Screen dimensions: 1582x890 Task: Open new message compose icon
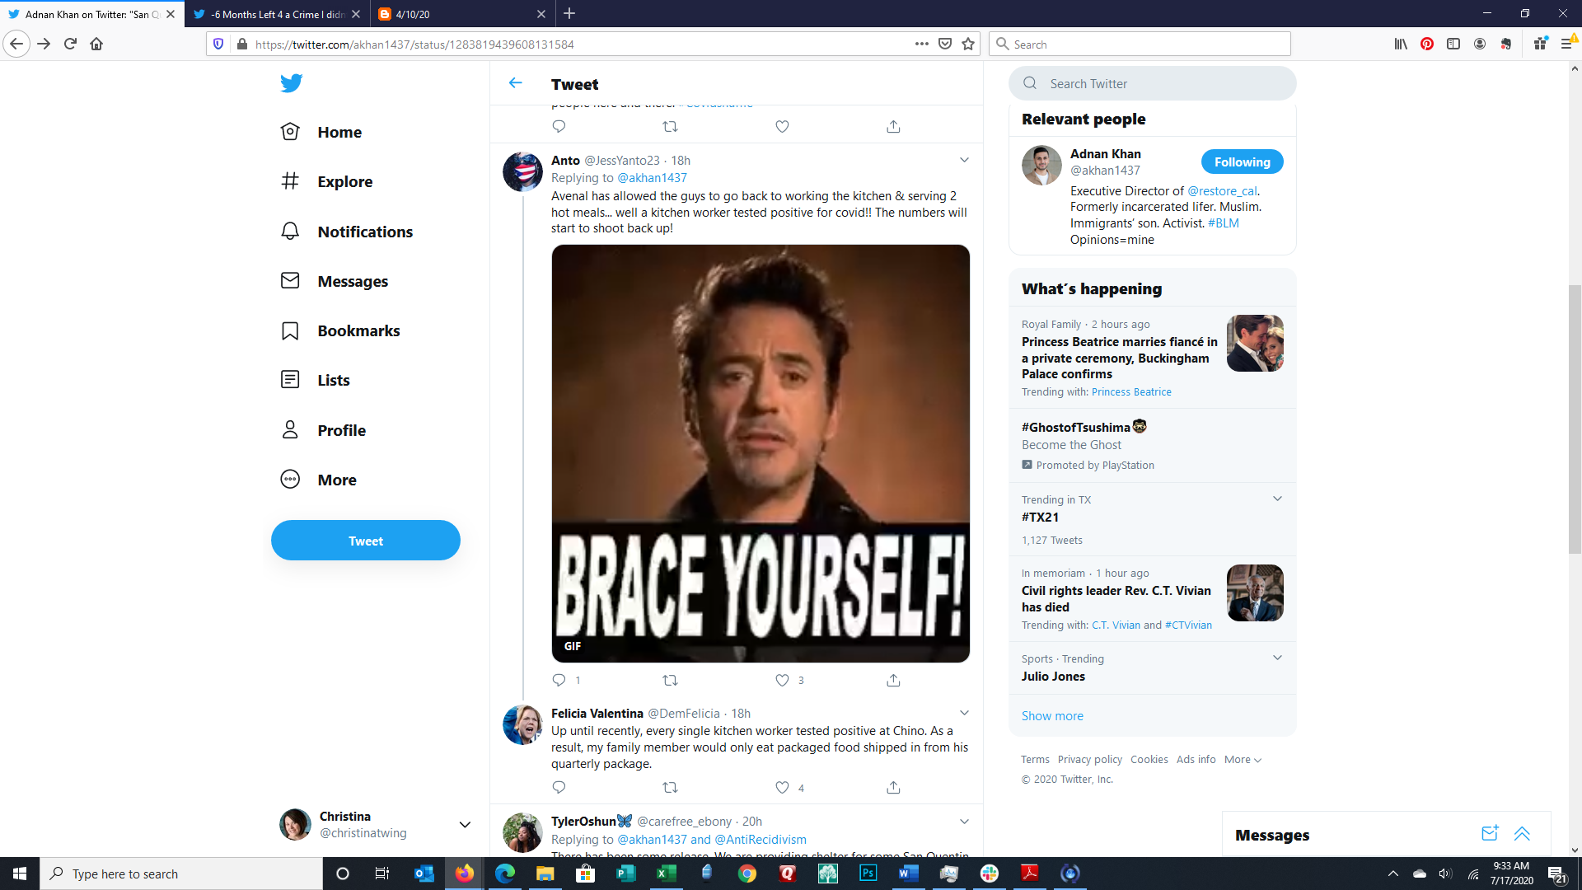pos(1489,834)
